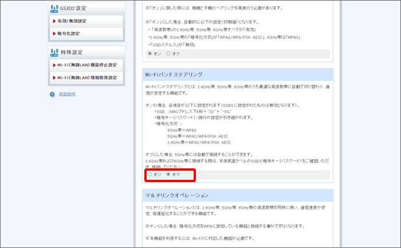Click the SSID2 設定 heading text
Image resolution: width=401 pixels, height=248 pixels.
click(73, 9)
